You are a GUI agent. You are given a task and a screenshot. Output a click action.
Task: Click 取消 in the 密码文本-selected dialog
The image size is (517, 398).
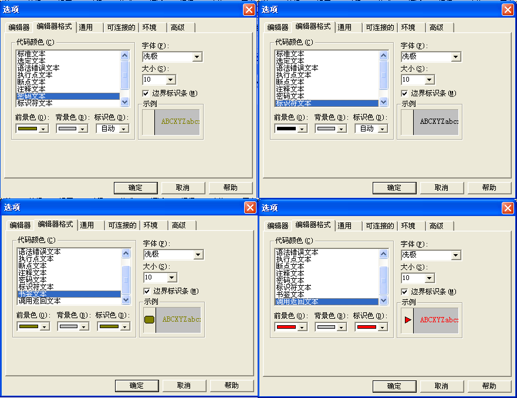183,188
